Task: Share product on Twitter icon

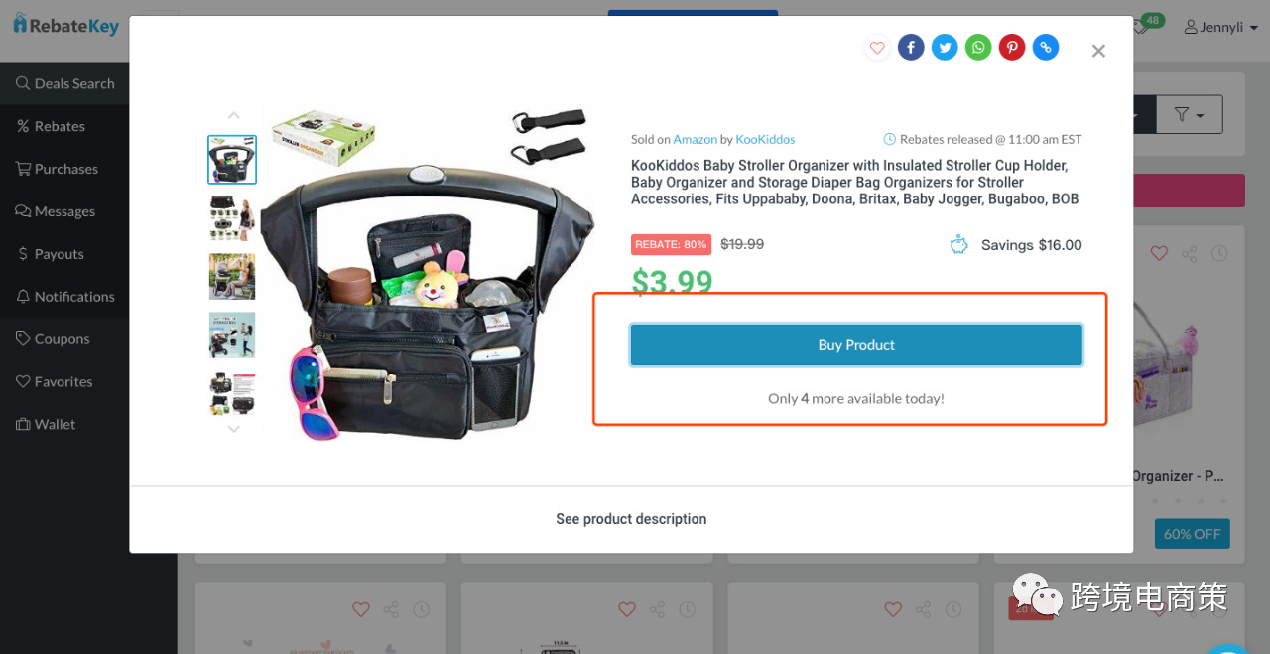Action: (x=945, y=47)
